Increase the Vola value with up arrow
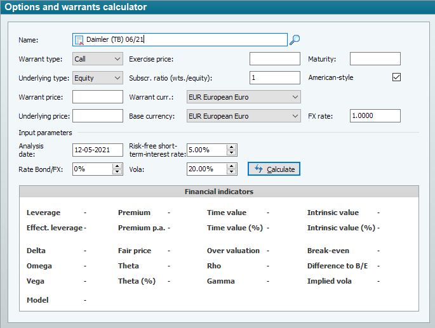This screenshot has width=435, height=328. 231,166
